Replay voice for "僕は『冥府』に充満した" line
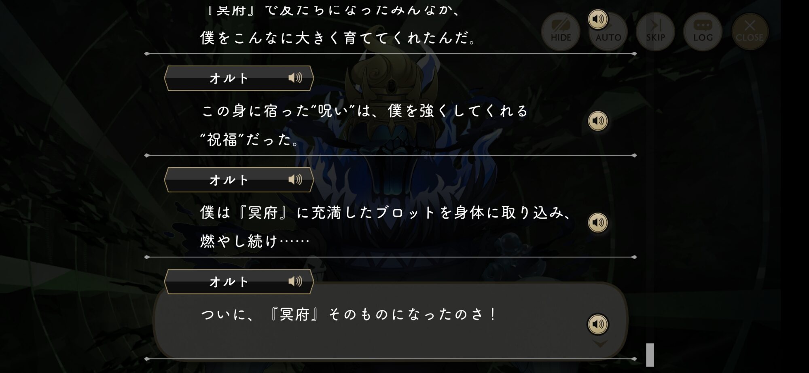The width and height of the screenshot is (809, 373). 598,223
